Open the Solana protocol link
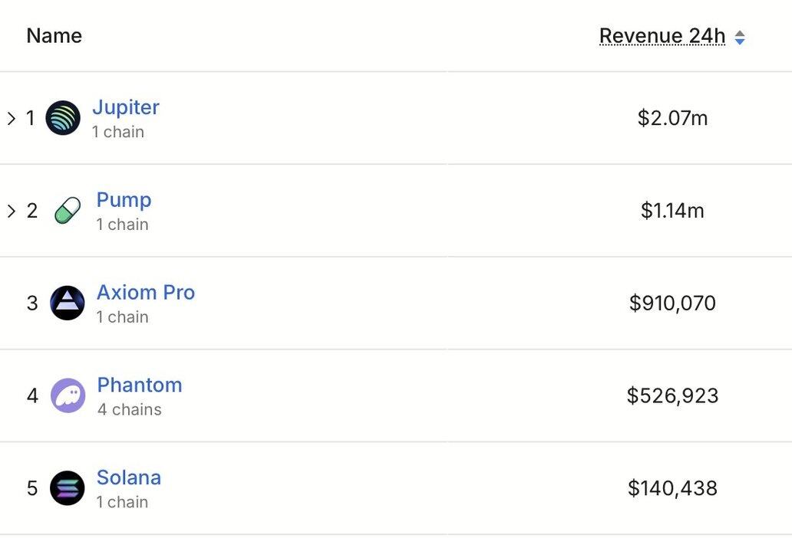 129,477
